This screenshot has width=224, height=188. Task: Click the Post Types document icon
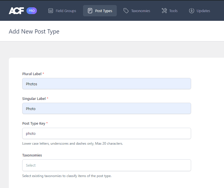tap(90, 11)
